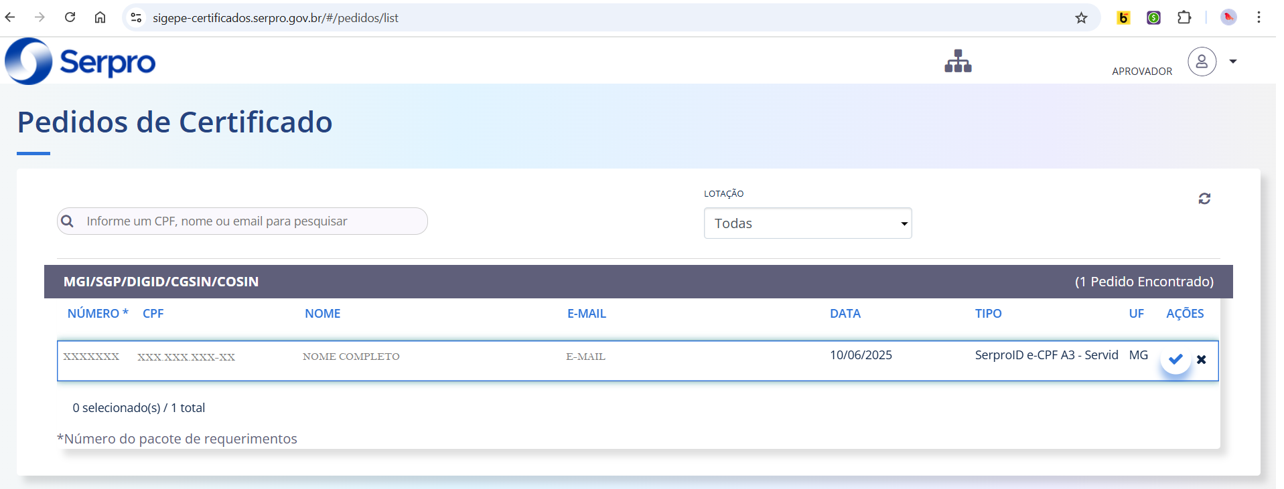1284x489 pixels.
Task: Open the browser three-dot menu
Action: [1259, 17]
